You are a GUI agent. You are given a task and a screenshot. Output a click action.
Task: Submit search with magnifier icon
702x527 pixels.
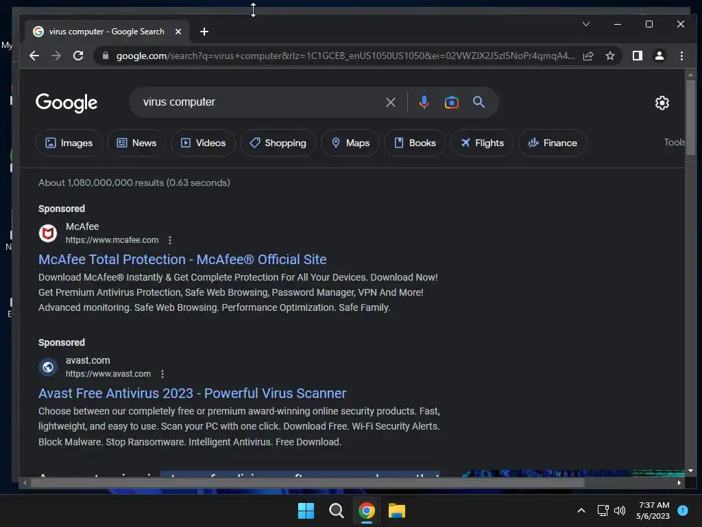pos(479,102)
